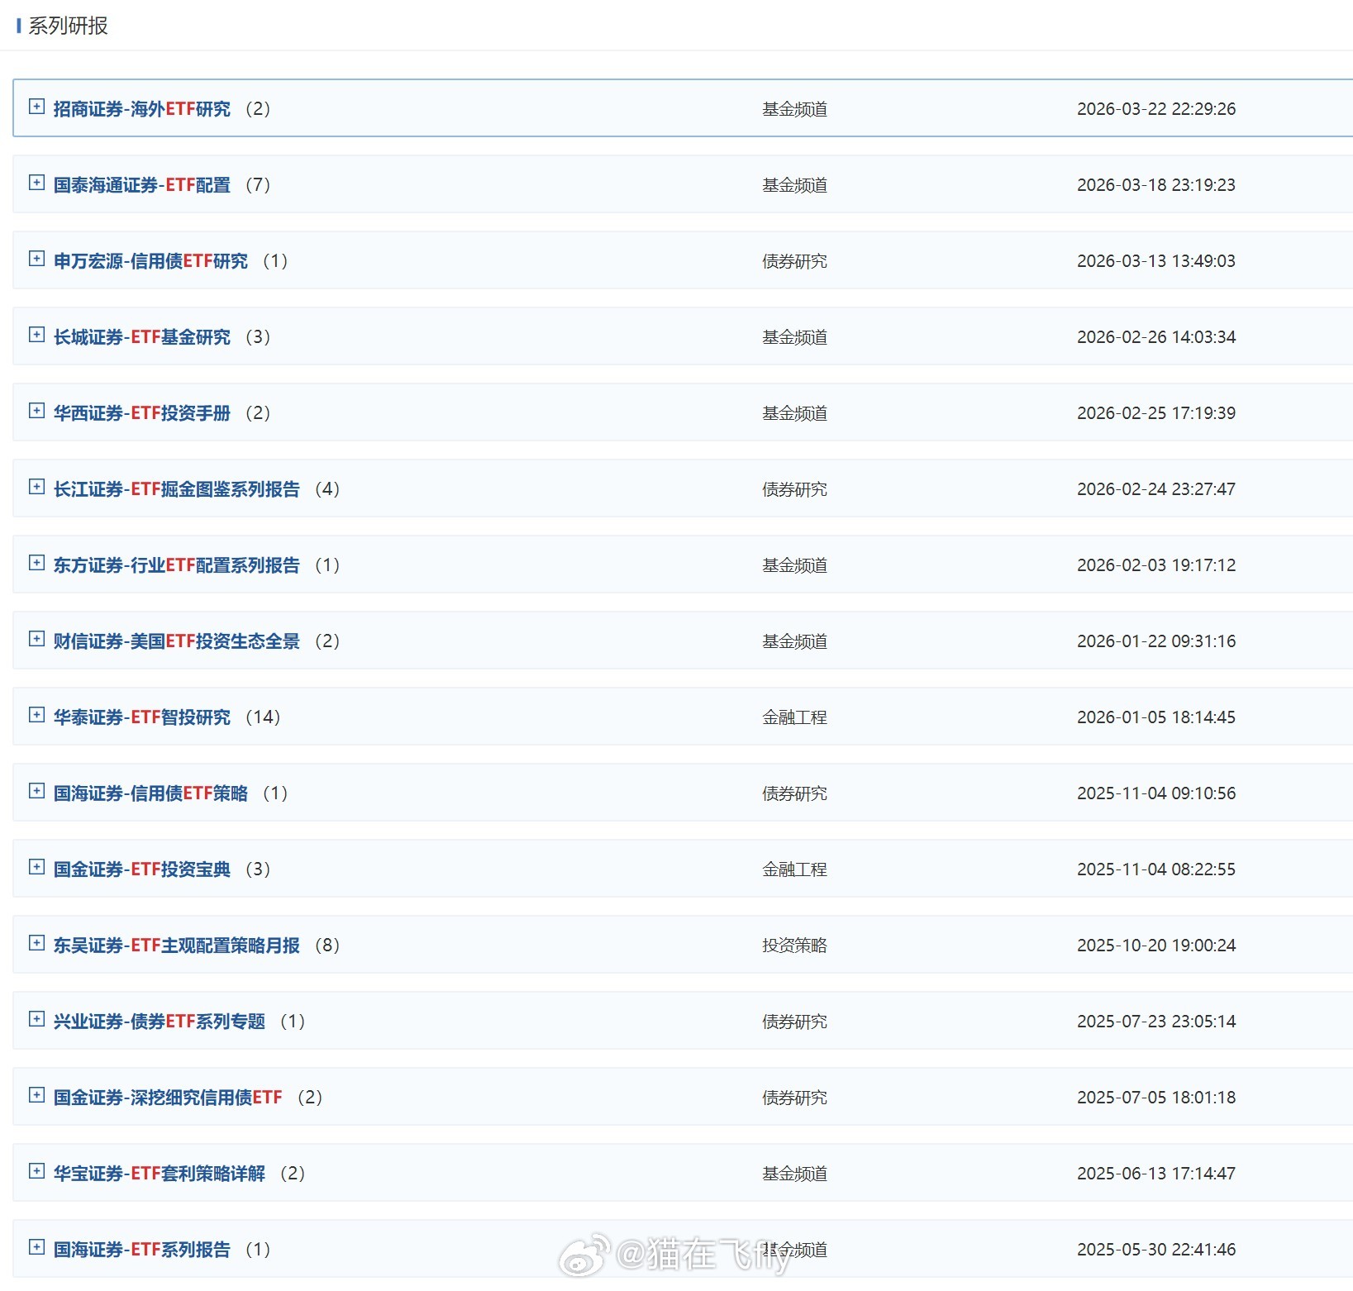Expand the 兴业证券-债券ETF系列专题 series
The height and width of the screenshot is (1291, 1353).
click(36, 1018)
